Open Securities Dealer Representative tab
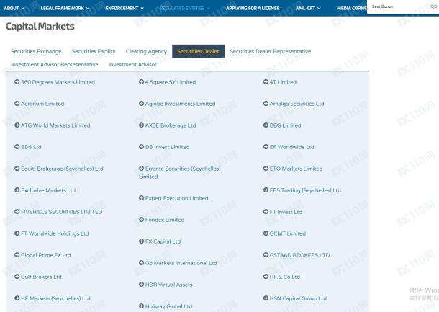439x312 pixels. (x=270, y=51)
